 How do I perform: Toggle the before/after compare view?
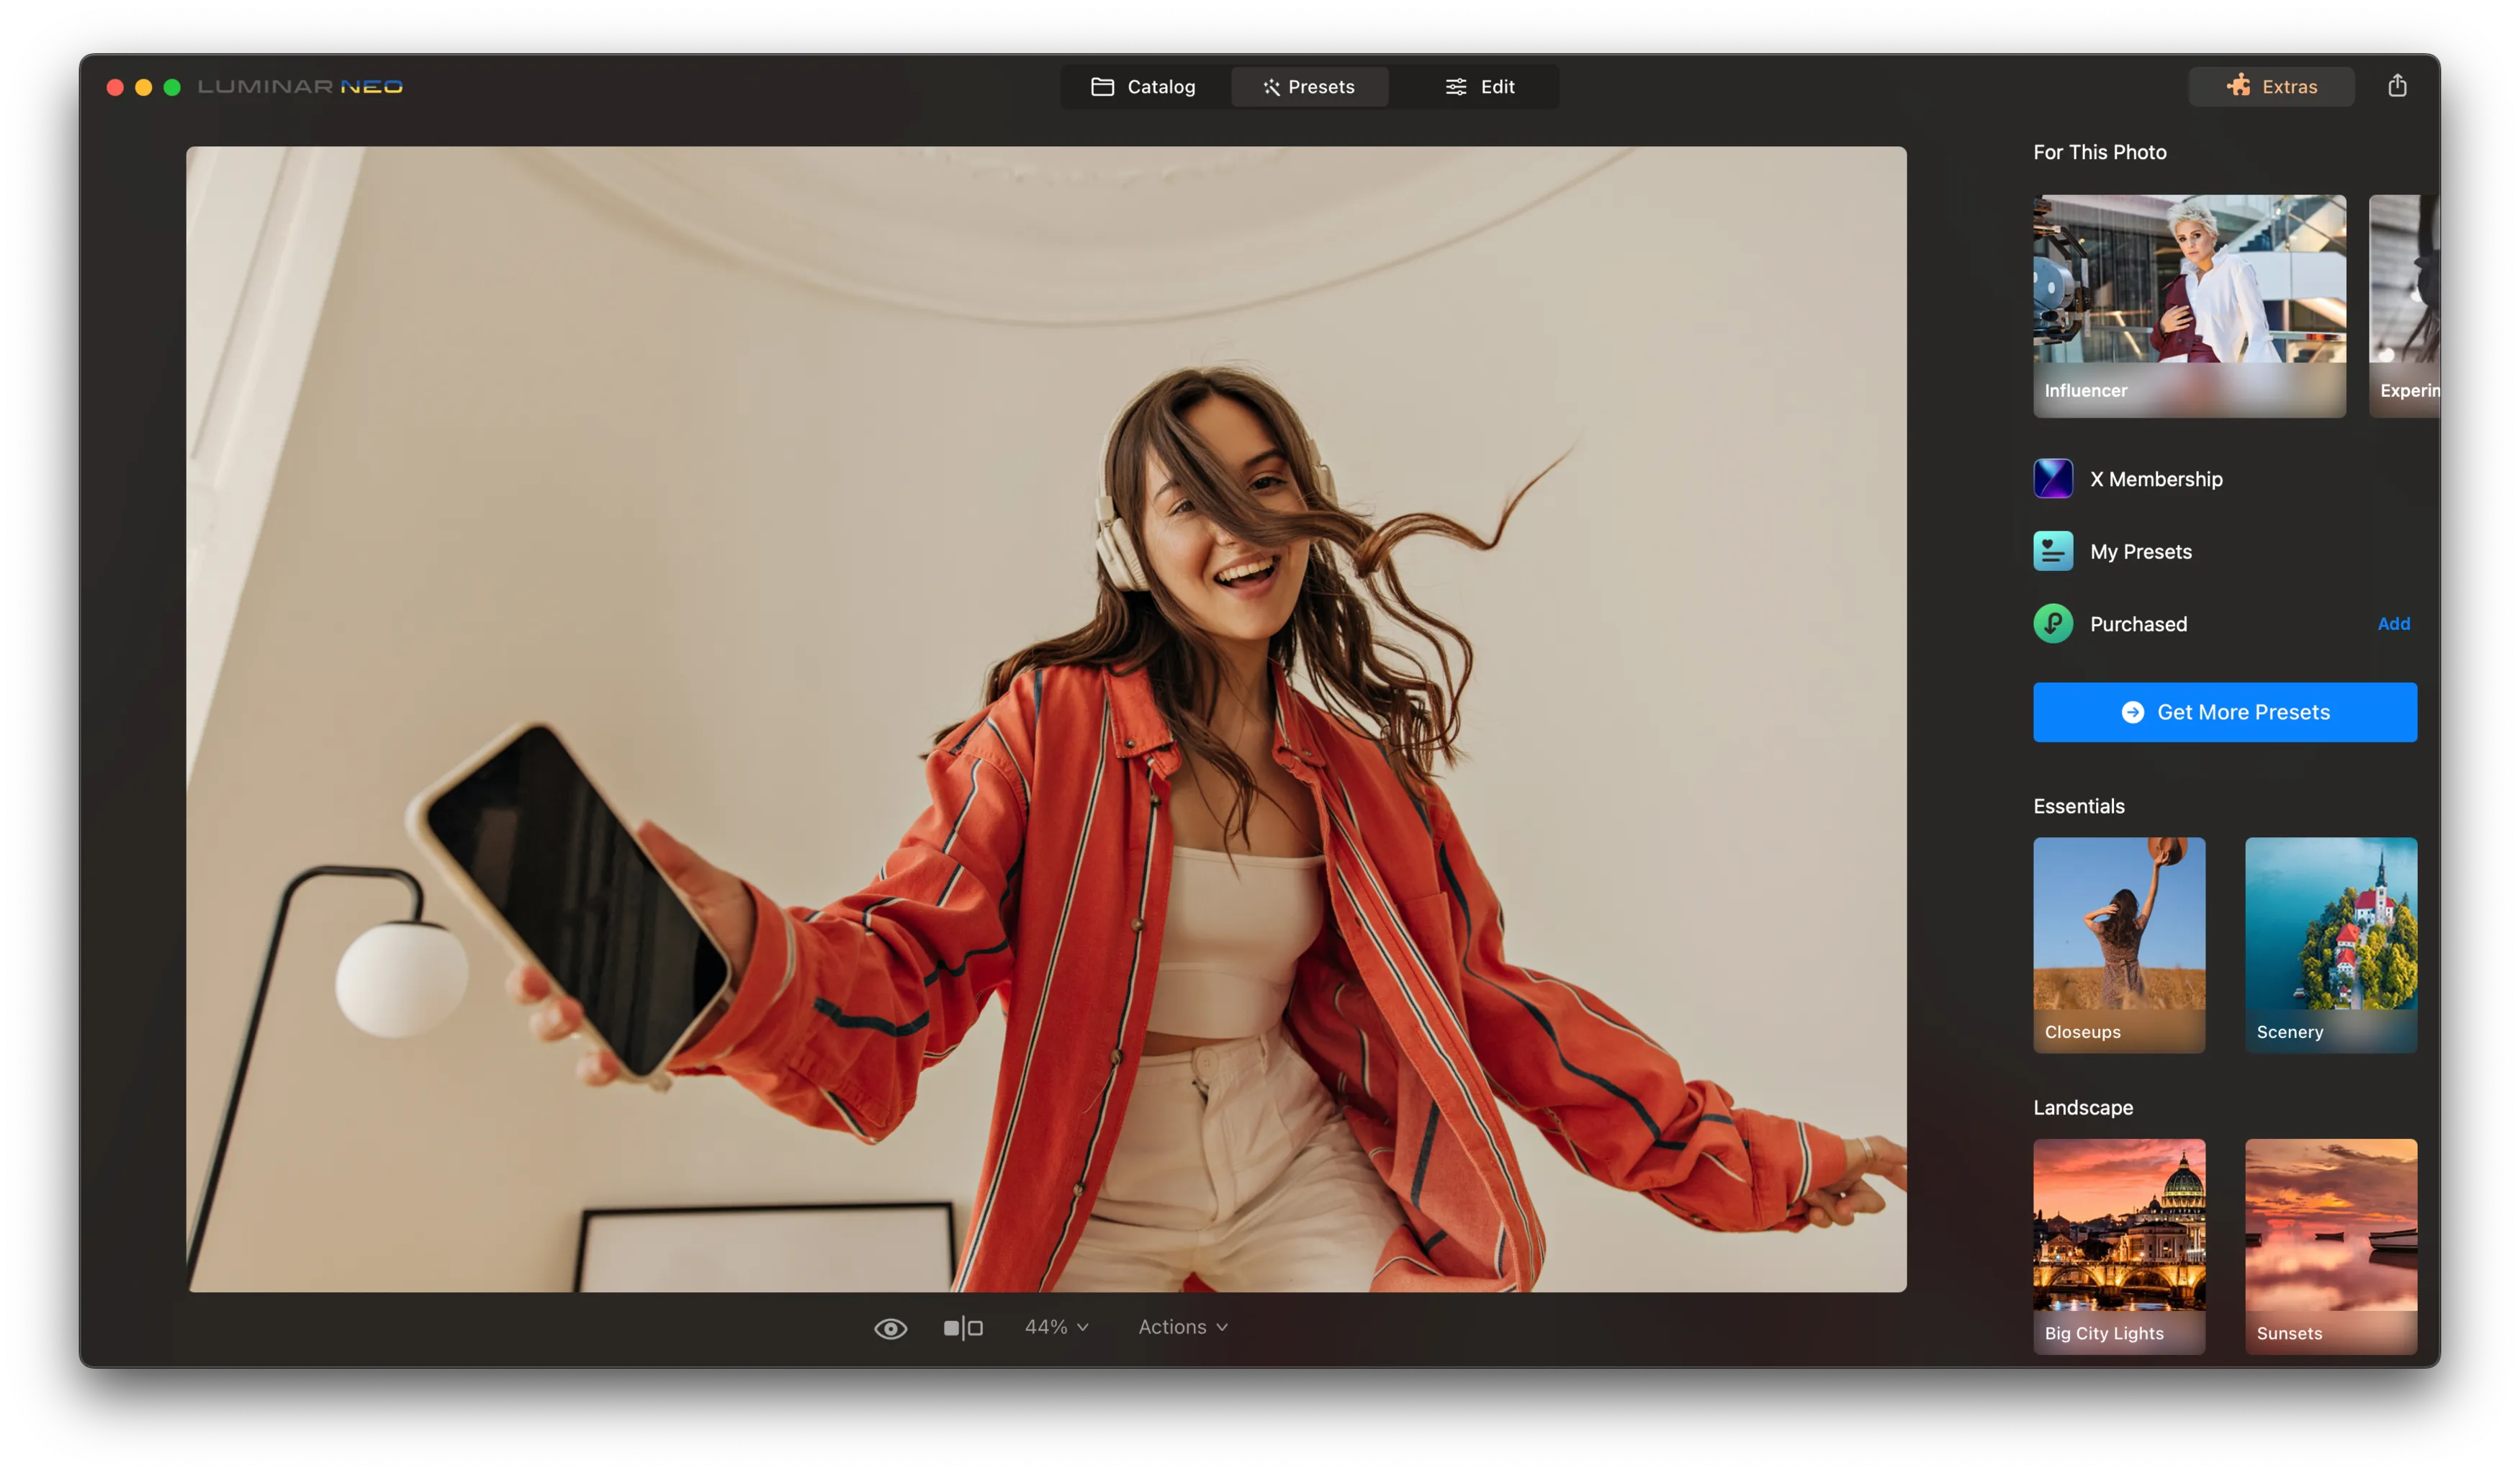[963, 1328]
